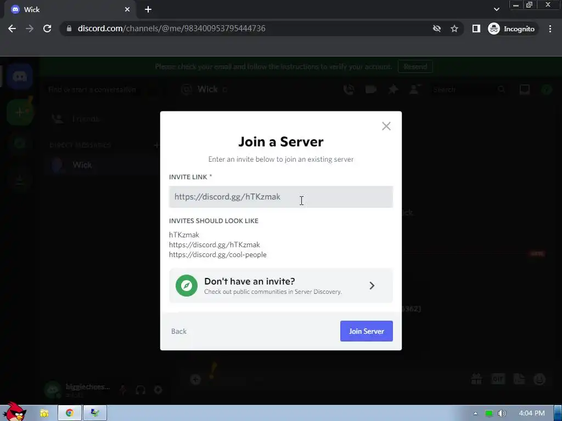
Task: Click the browser back arrow
Action: point(12,29)
